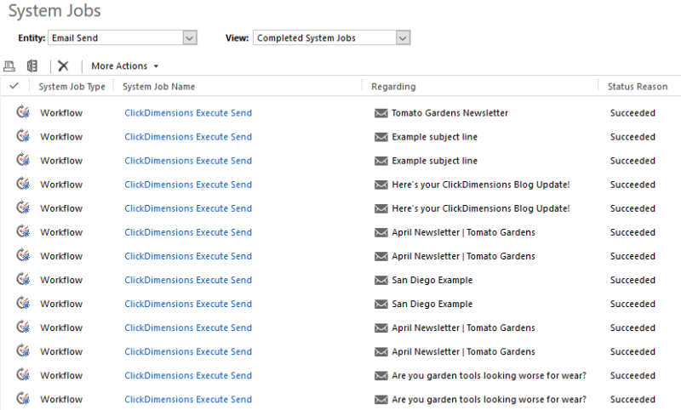The width and height of the screenshot is (681, 410).
Task: Open ClickDimensions Execute Send for Tomato Gardens Newsletter
Action: pyautogui.click(x=188, y=113)
